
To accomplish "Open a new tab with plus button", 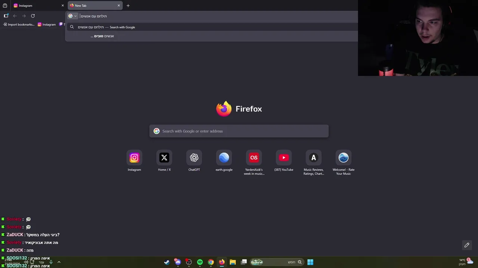I will 128,6.
